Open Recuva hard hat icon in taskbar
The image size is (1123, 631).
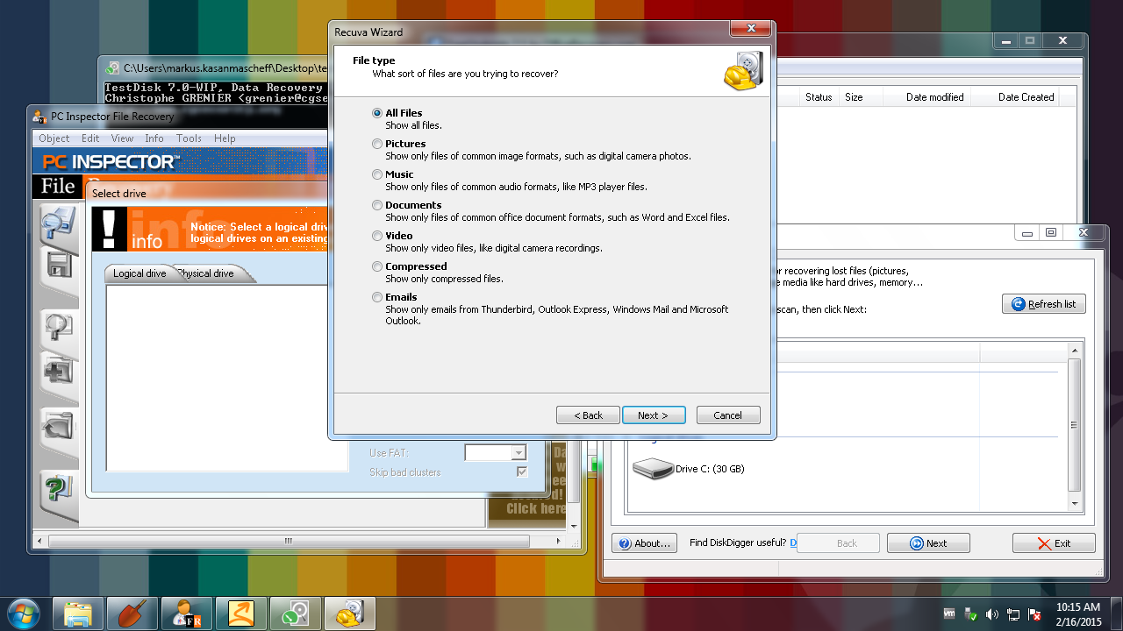pyautogui.click(x=350, y=613)
